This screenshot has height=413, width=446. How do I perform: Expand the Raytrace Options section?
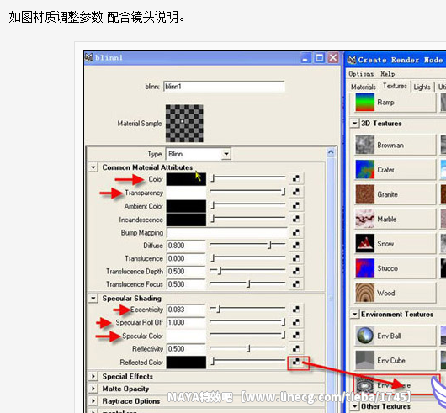[x=93, y=400]
